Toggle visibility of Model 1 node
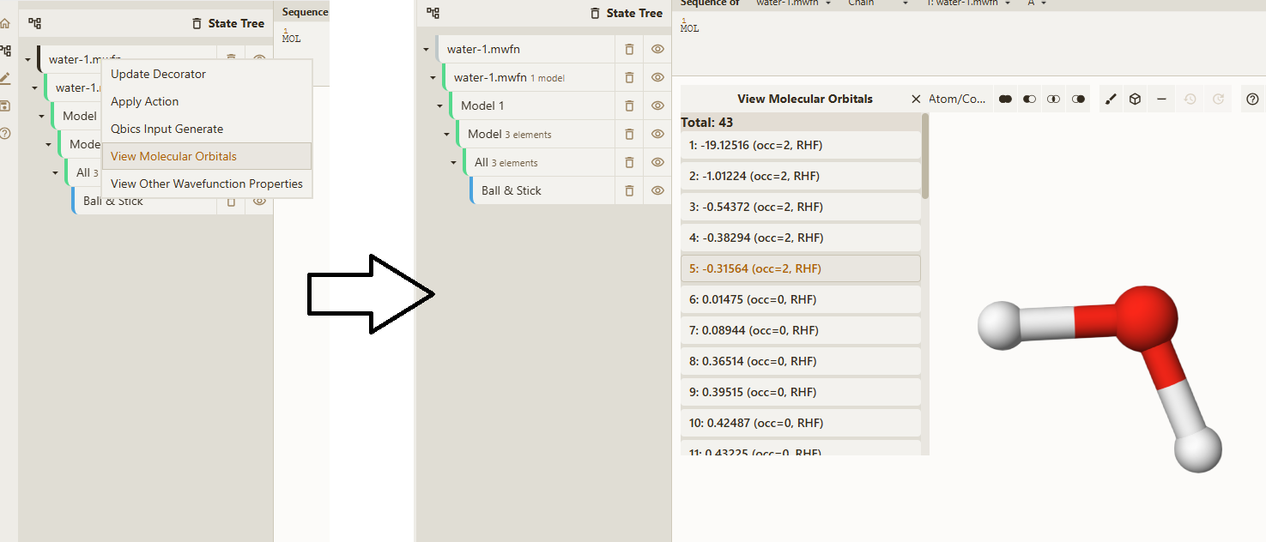The width and height of the screenshot is (1266, 542). [657, 105]
